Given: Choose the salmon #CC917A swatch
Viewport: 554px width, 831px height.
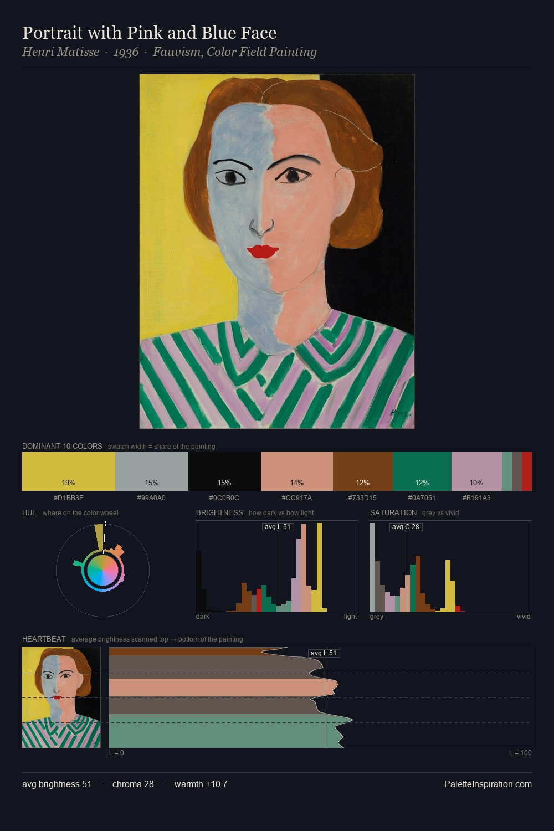Looking at the screenshot, I should pos(297,471).
